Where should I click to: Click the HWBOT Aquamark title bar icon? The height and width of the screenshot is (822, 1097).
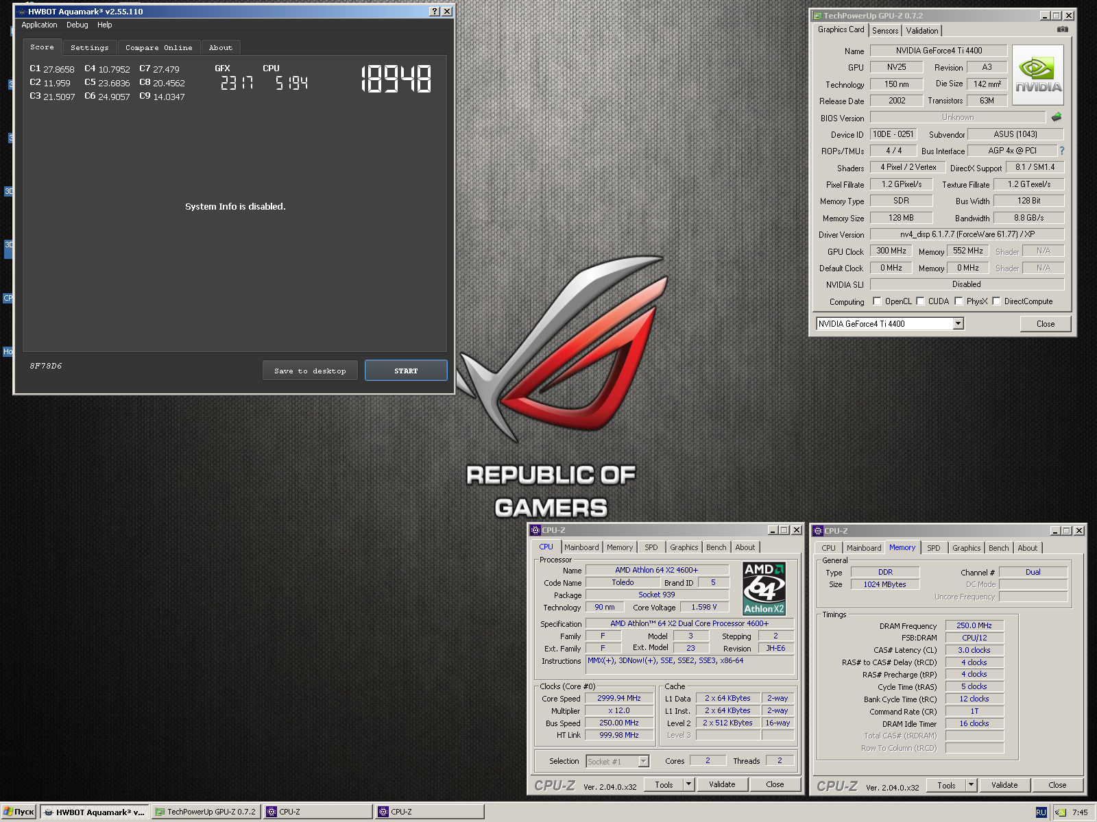click(x=21, y=12)
